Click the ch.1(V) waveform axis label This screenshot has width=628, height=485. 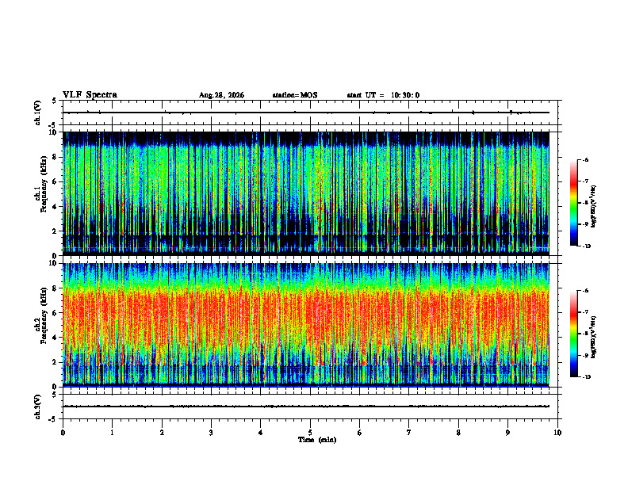[38, 113]
